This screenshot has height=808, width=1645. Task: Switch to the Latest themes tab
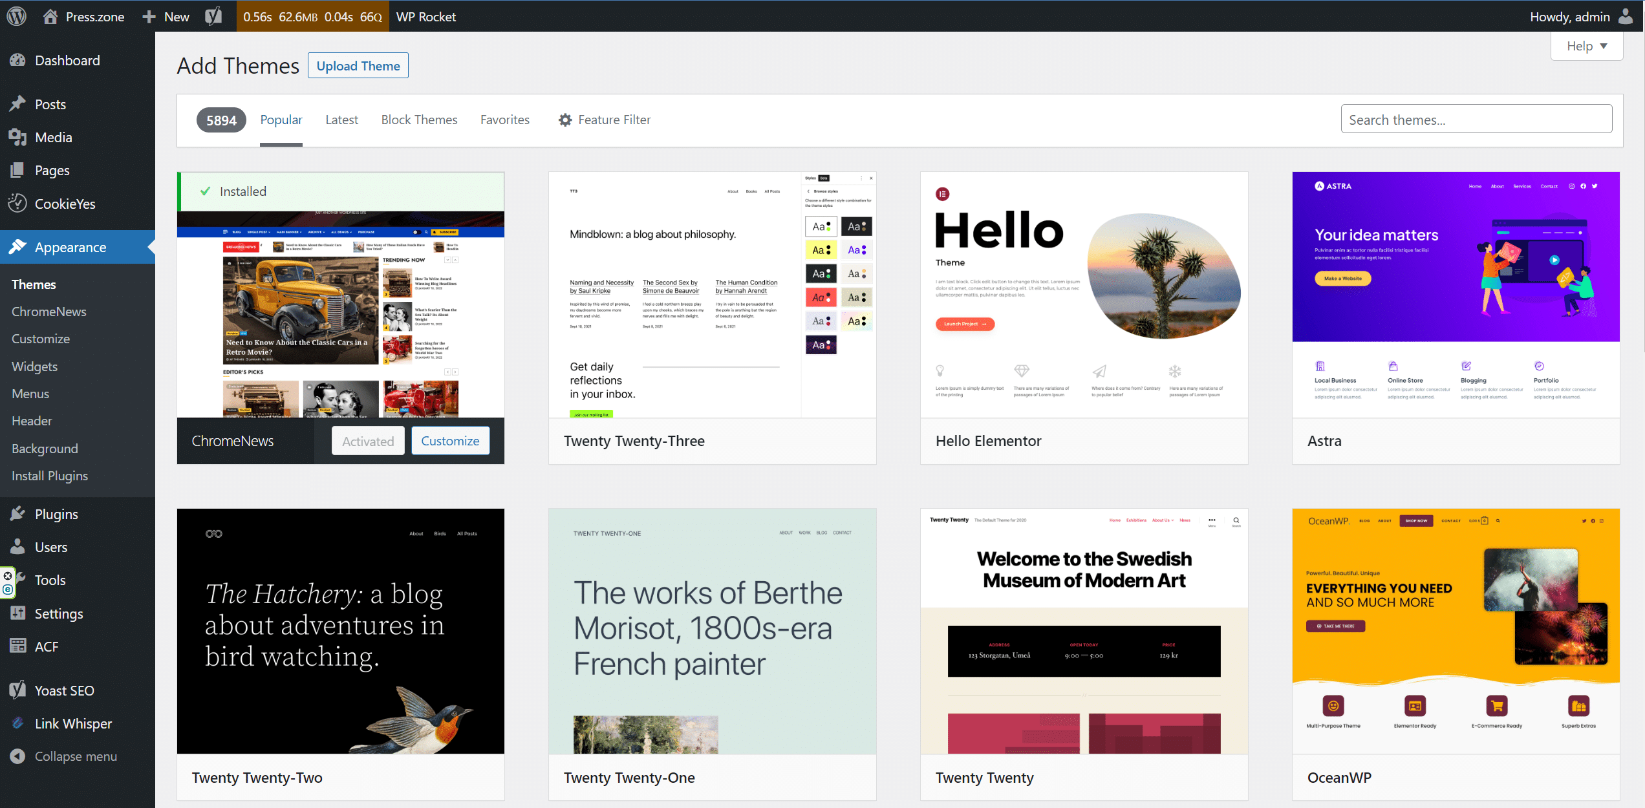341,120
